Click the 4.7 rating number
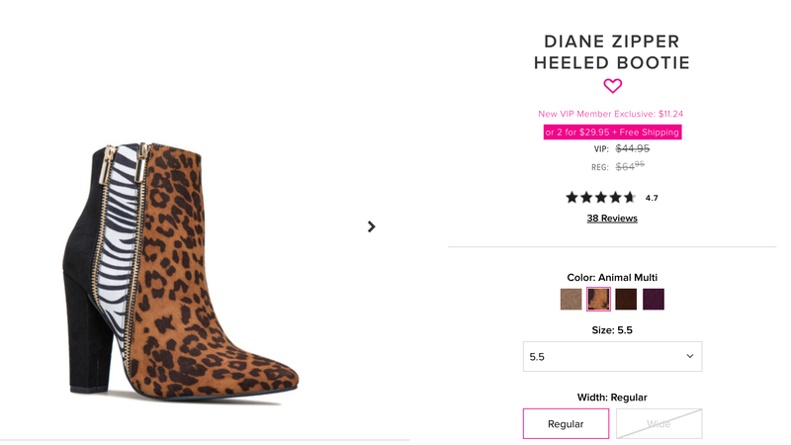The image size is (791, 445). click(x=652, y=199)
